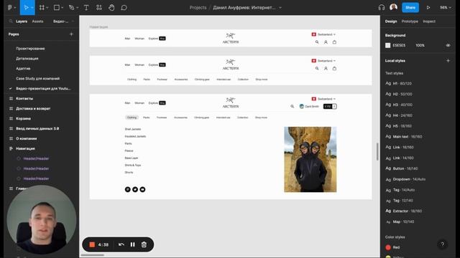Switch to the Assets tab
460x258 pixels.
pos(37,21)
